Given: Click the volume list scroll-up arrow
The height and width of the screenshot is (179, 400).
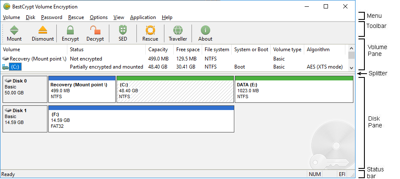Looking at the screenshot, I should pyautogui.click(x=351, y=48).
